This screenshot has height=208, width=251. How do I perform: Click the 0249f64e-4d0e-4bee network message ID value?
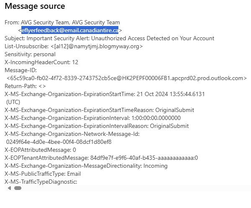[x=59, y=142]
